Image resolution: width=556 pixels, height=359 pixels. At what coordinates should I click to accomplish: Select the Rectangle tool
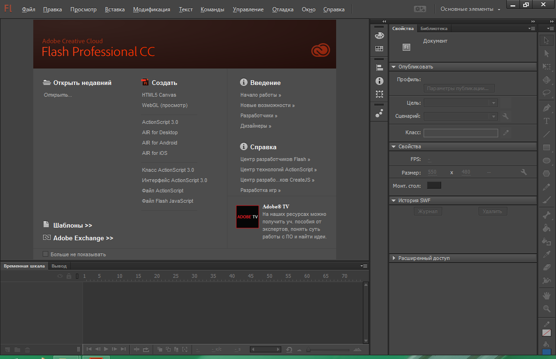click(547, 147)
